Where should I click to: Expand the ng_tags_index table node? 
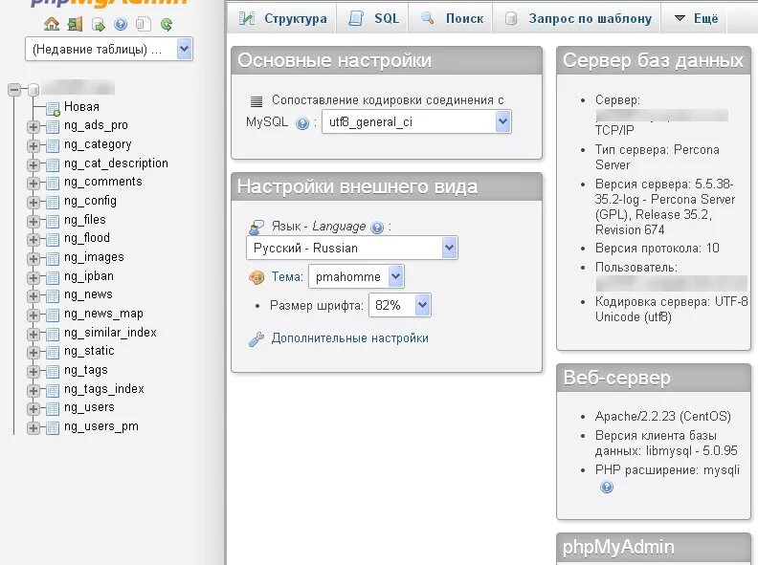point(33,390)
